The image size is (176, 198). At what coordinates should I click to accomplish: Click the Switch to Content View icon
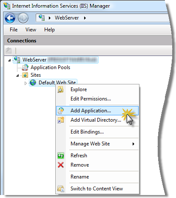61,189
